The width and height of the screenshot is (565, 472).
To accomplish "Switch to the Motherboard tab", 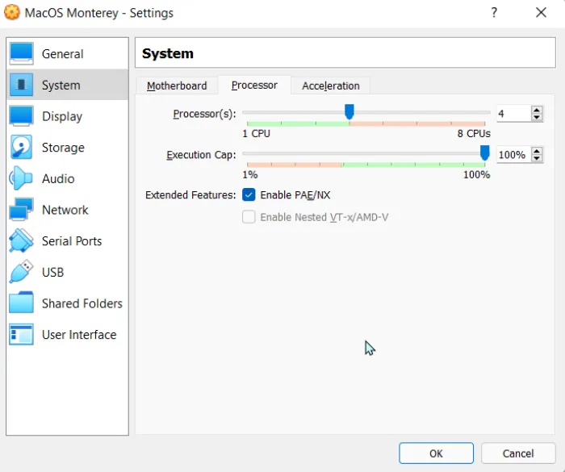I will [x=177, y=86].
